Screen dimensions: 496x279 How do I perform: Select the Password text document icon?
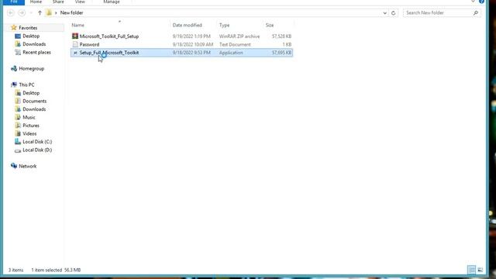coord(75,44)
